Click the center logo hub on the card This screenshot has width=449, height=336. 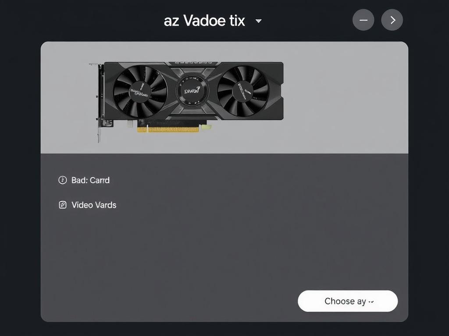[x=192, y=91]
